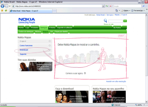The width and height of the screenshot is (148, 107).
Task: Open the Serviços navigation item
Action: point(44,28)
